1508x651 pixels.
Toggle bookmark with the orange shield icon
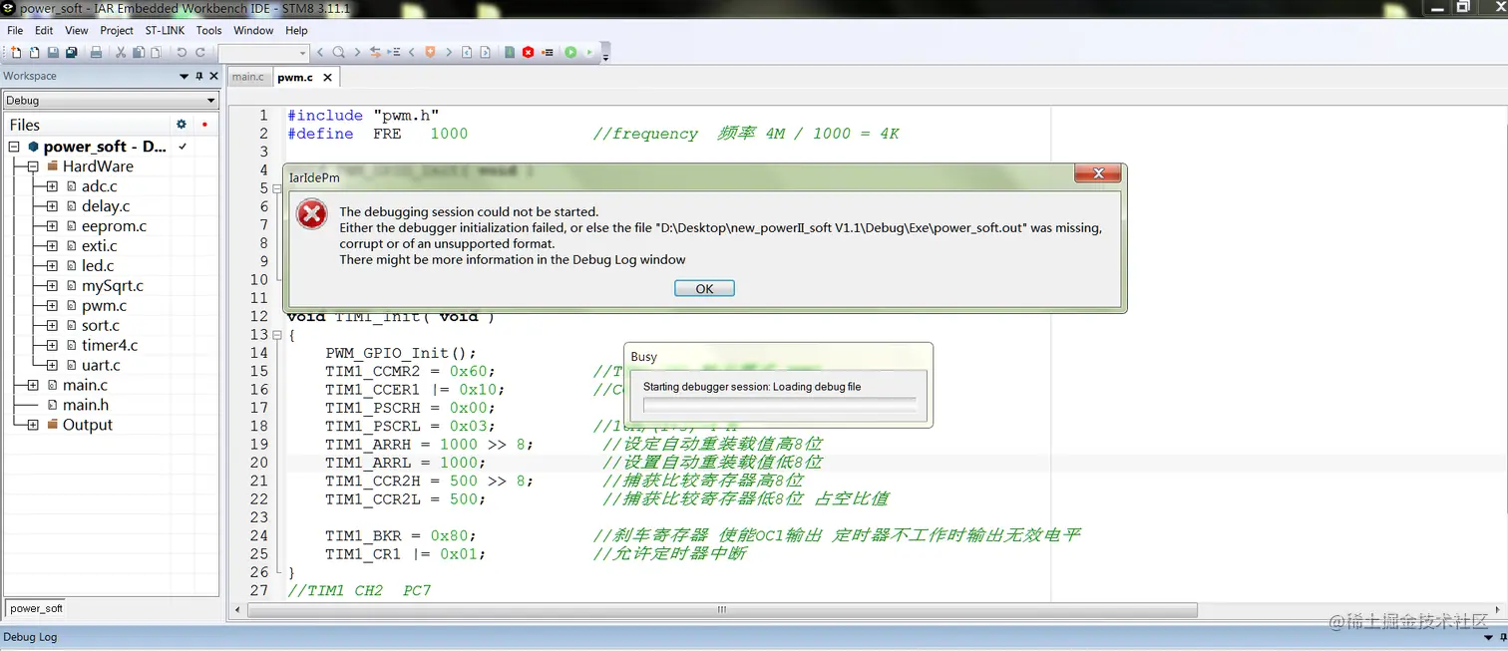(430, 52)
